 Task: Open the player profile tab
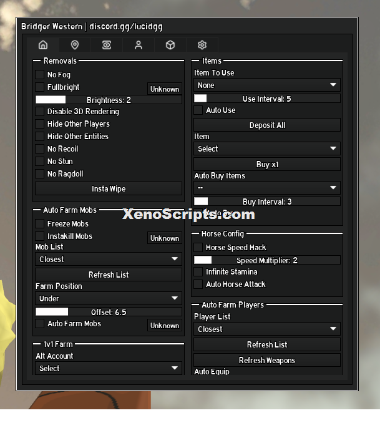click(139, 45)
